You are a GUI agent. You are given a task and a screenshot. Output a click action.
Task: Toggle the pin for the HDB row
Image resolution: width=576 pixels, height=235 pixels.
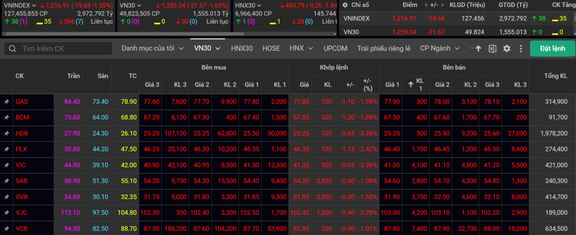[x=6, y=133]
